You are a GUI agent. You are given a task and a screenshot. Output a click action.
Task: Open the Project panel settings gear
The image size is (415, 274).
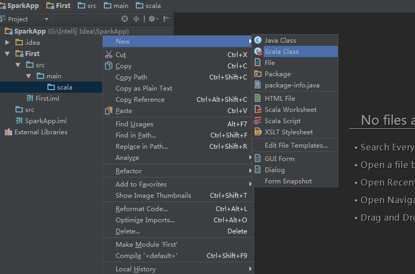[153, 19]
